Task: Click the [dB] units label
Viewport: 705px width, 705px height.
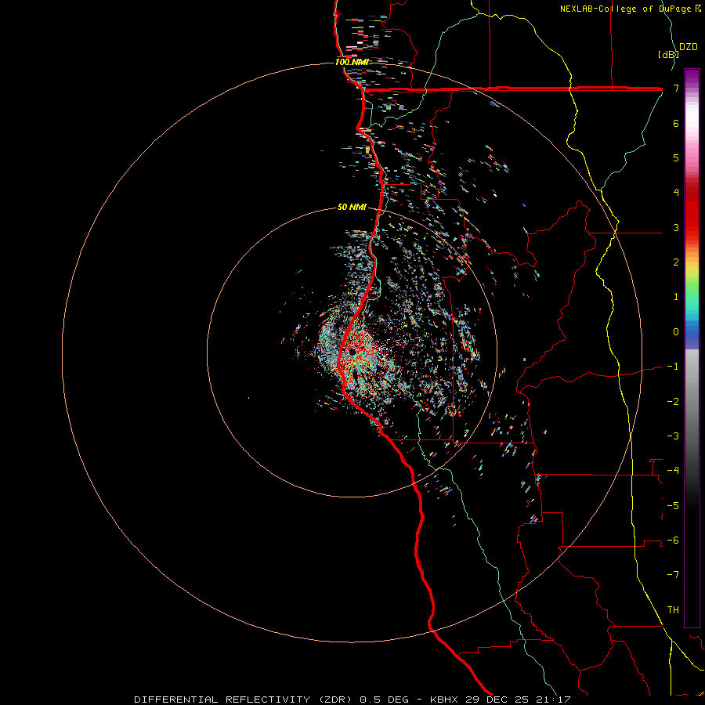Action: (x=668, y=54)
